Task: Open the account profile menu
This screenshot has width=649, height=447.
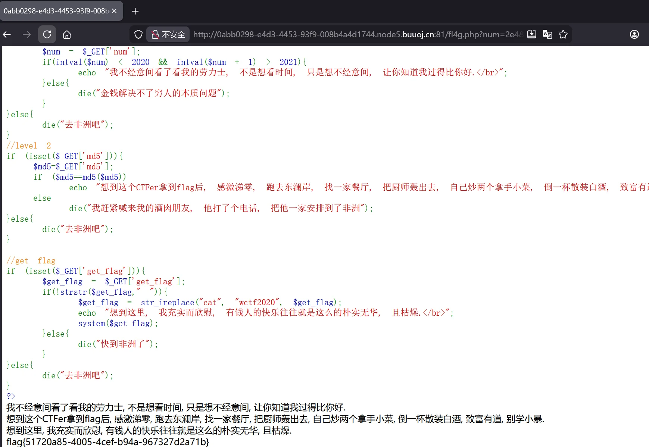Action: [x=634, y=35]
